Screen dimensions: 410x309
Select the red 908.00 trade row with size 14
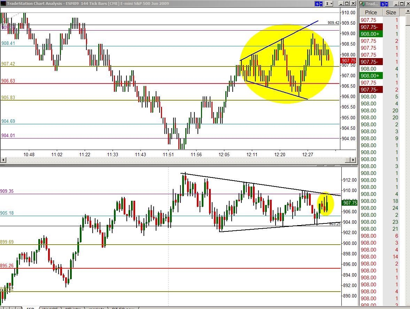pyautogui.click(x=379, y=257)
